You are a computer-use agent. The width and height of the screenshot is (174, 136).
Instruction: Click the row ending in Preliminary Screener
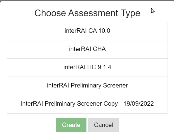pyautogui.click(x=87, y=86)
